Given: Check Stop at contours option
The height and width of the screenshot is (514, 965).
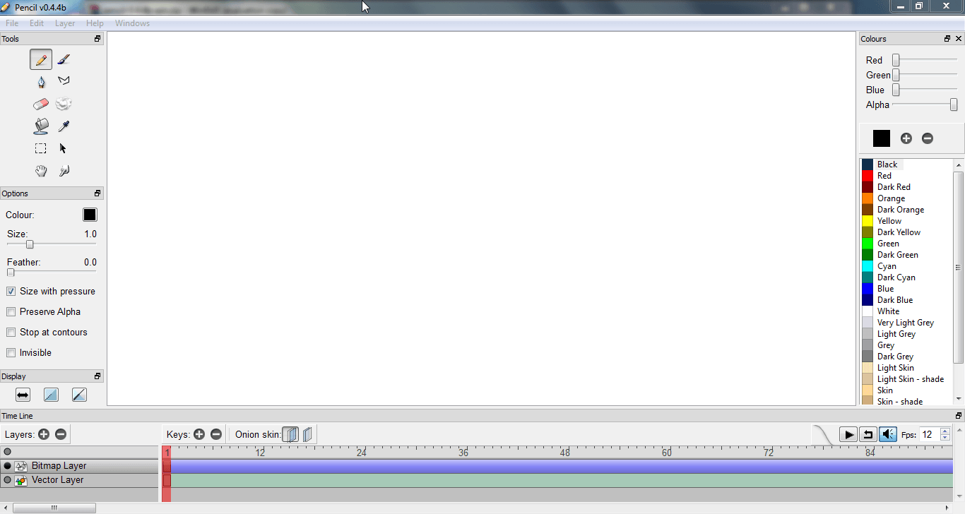Looking at the screenshot, I should tap(11, 332).
